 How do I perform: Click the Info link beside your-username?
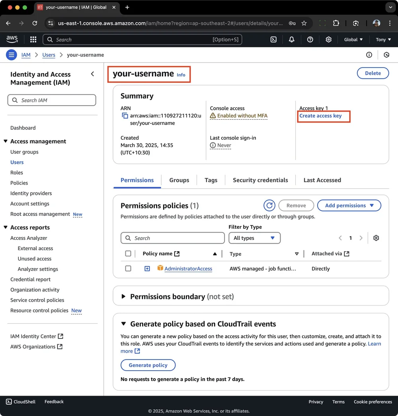point(181,75)
